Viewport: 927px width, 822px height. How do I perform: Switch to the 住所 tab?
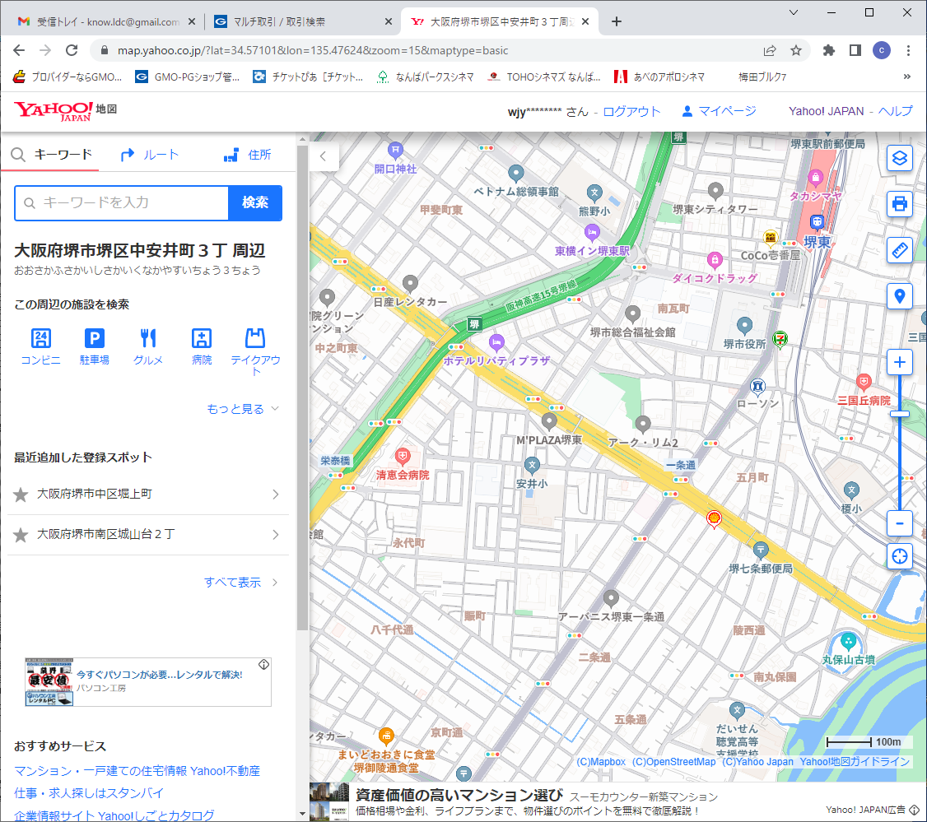pyautogui.click(x=247, y=155)
